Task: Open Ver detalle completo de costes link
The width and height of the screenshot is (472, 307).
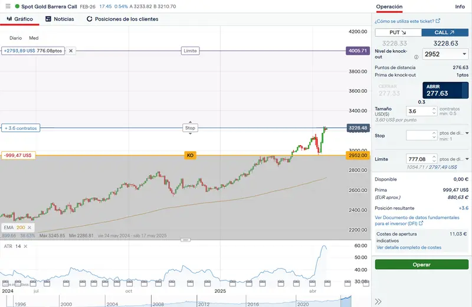Action: [x=408, y=247]
